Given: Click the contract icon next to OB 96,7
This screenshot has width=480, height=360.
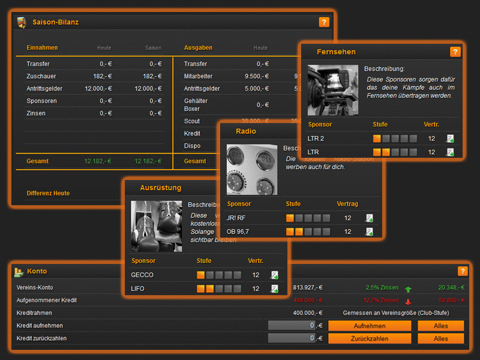Looking at the screenshot, I should pos(370,231).
